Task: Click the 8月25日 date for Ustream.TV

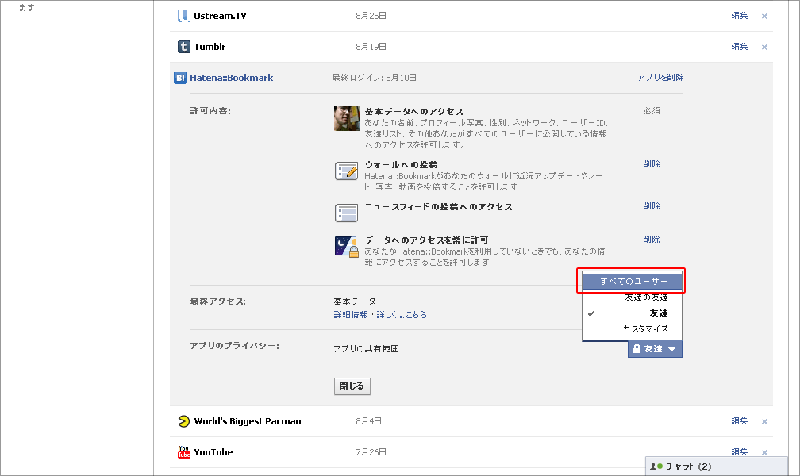Action: pos(371,16)
